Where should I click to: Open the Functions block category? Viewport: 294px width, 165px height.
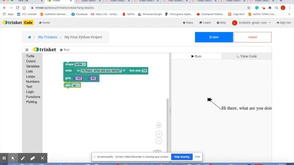click(33, 97)
